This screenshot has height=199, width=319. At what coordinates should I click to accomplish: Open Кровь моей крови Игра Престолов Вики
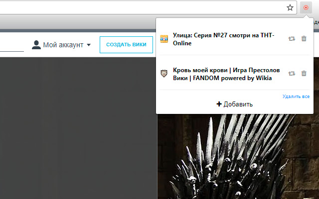point(226,74)
